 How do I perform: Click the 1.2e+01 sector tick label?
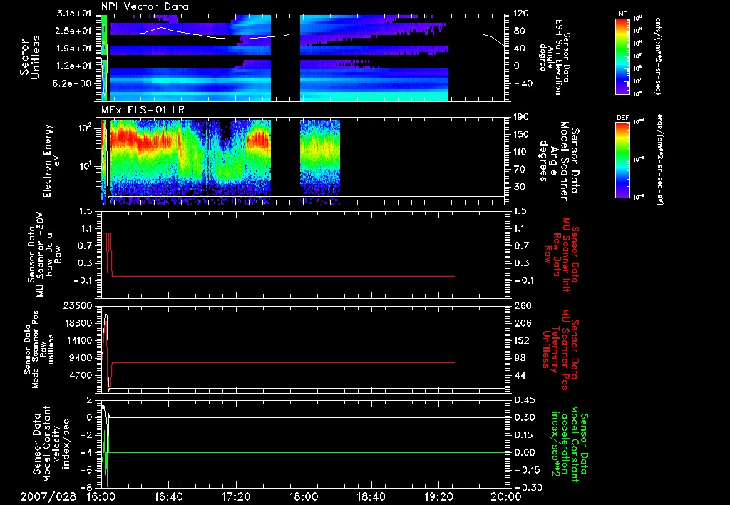(x=73, y=66)
